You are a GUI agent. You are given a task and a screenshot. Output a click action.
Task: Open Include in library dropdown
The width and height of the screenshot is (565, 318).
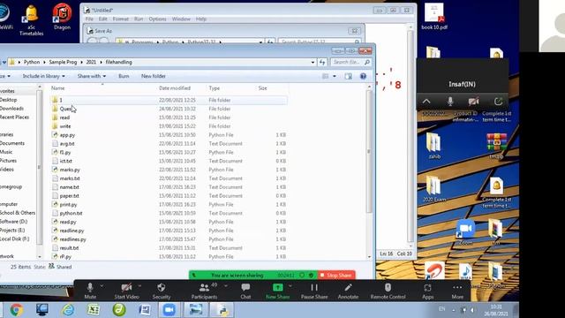[43, 76]
